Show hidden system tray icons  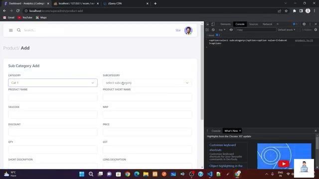click(267, 174)
